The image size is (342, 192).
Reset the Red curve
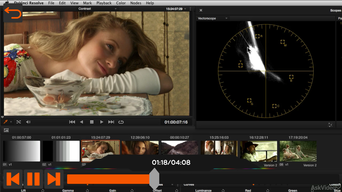(268, 191)
